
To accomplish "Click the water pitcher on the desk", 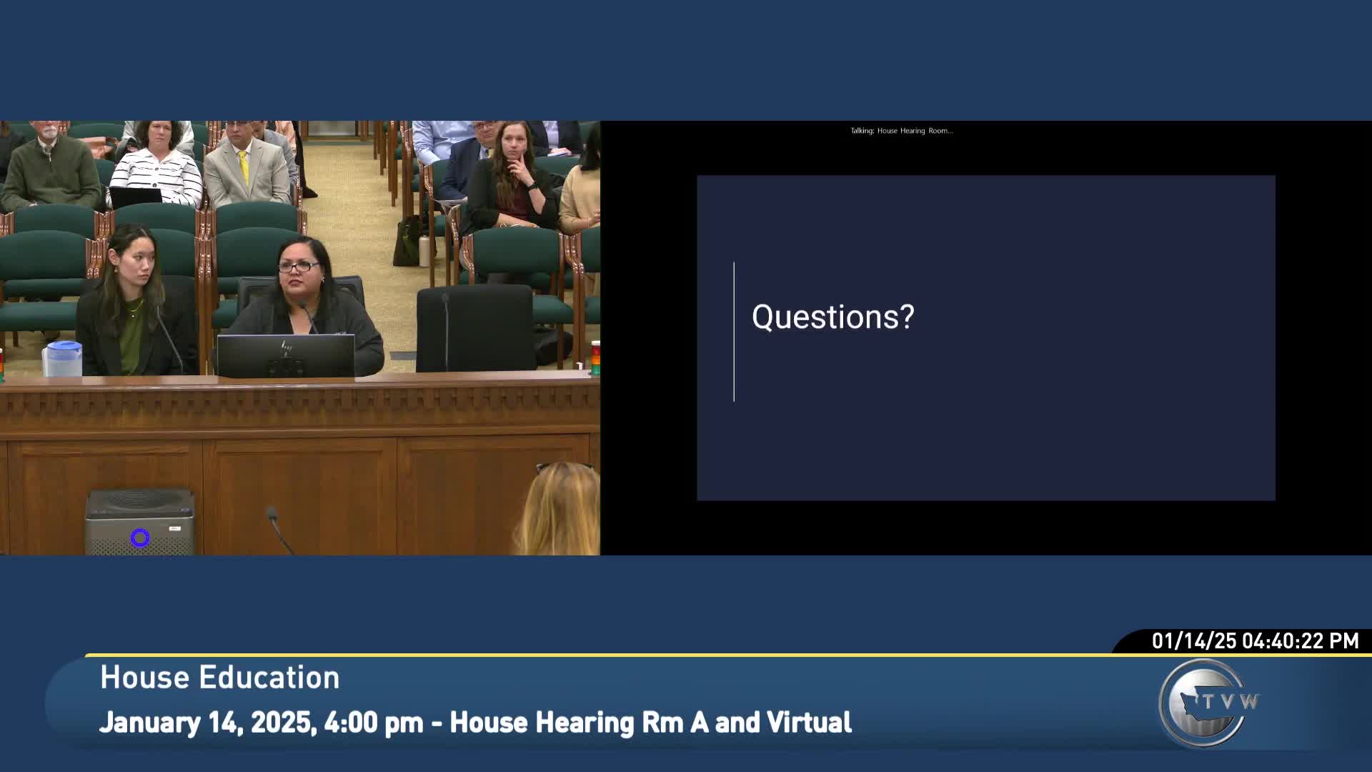I will (63, 359).
